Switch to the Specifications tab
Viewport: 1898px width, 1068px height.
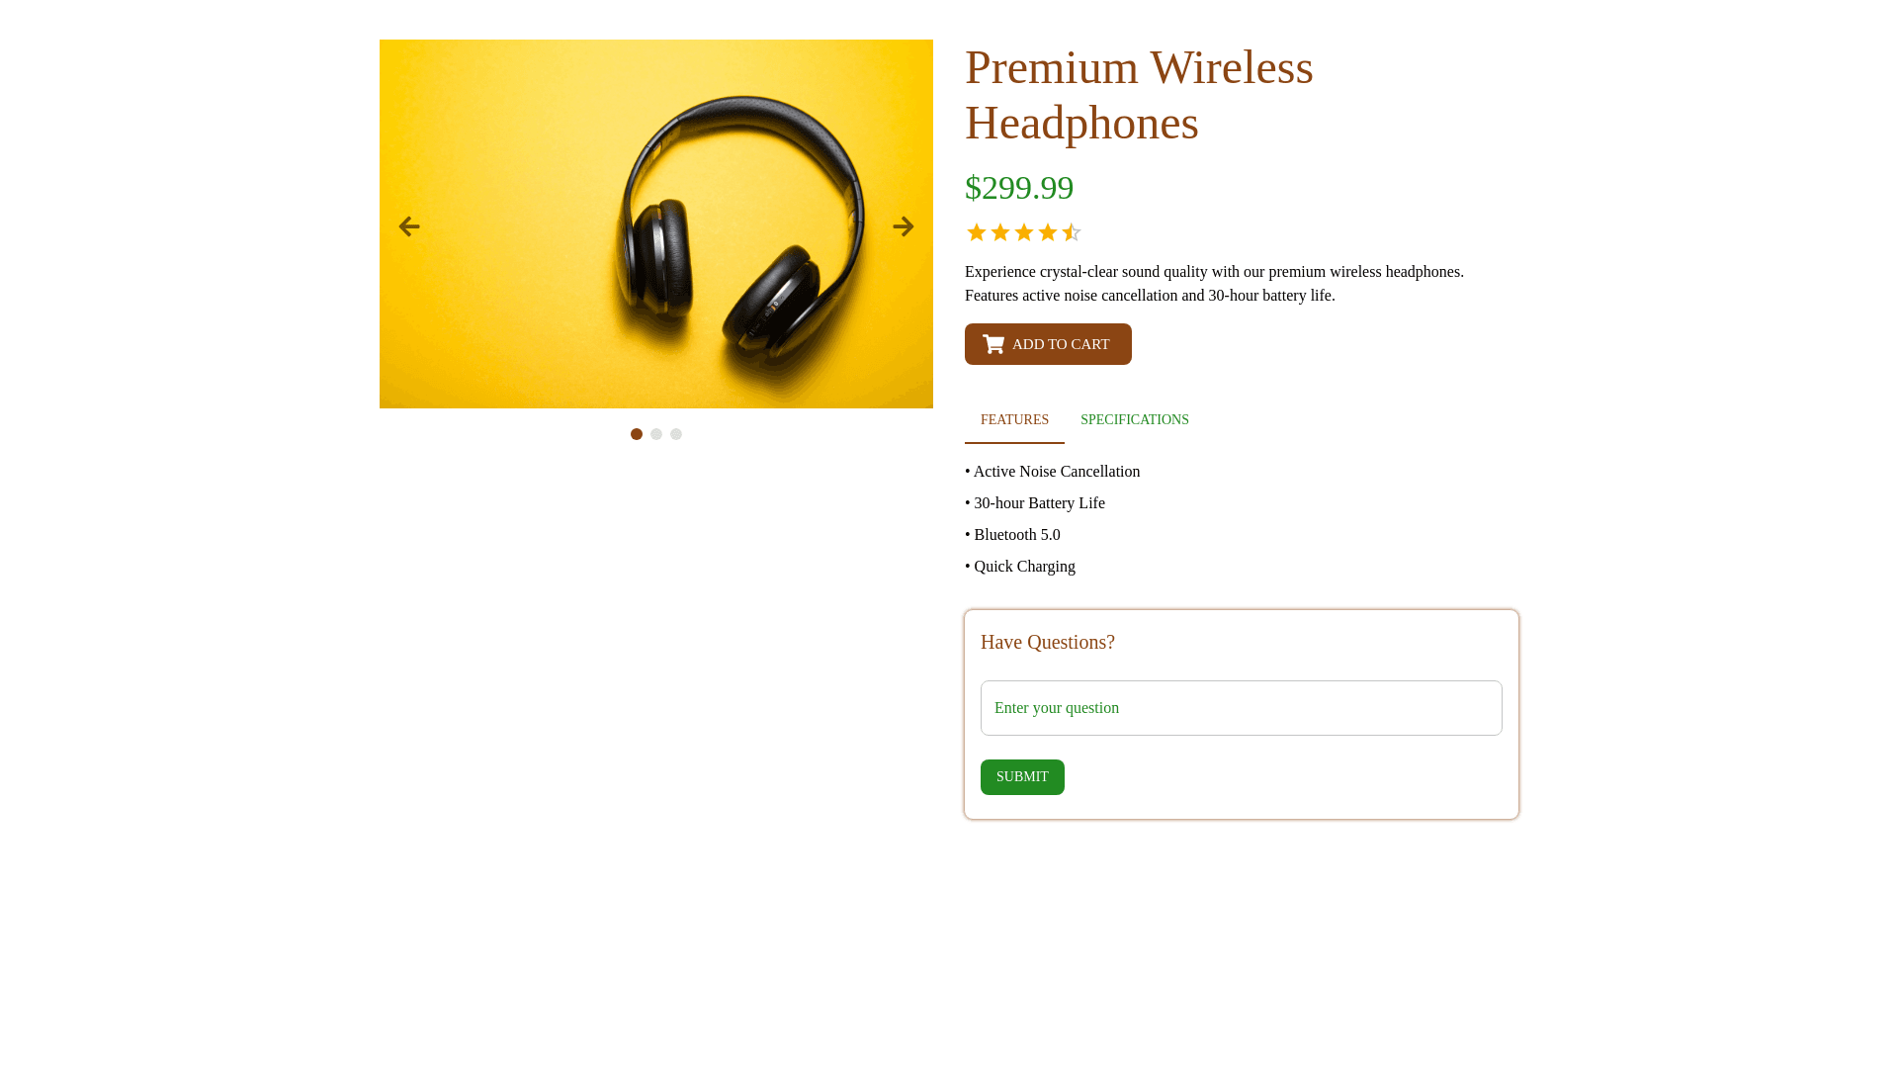tap(1135, 420)
